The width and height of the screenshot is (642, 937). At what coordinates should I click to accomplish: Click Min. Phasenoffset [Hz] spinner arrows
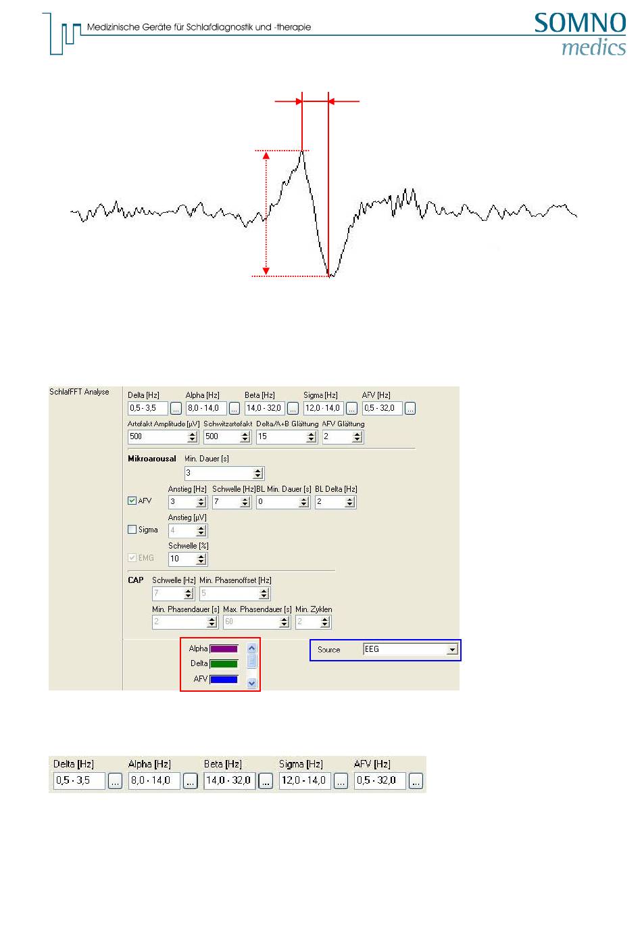click(x=264, y=594)
